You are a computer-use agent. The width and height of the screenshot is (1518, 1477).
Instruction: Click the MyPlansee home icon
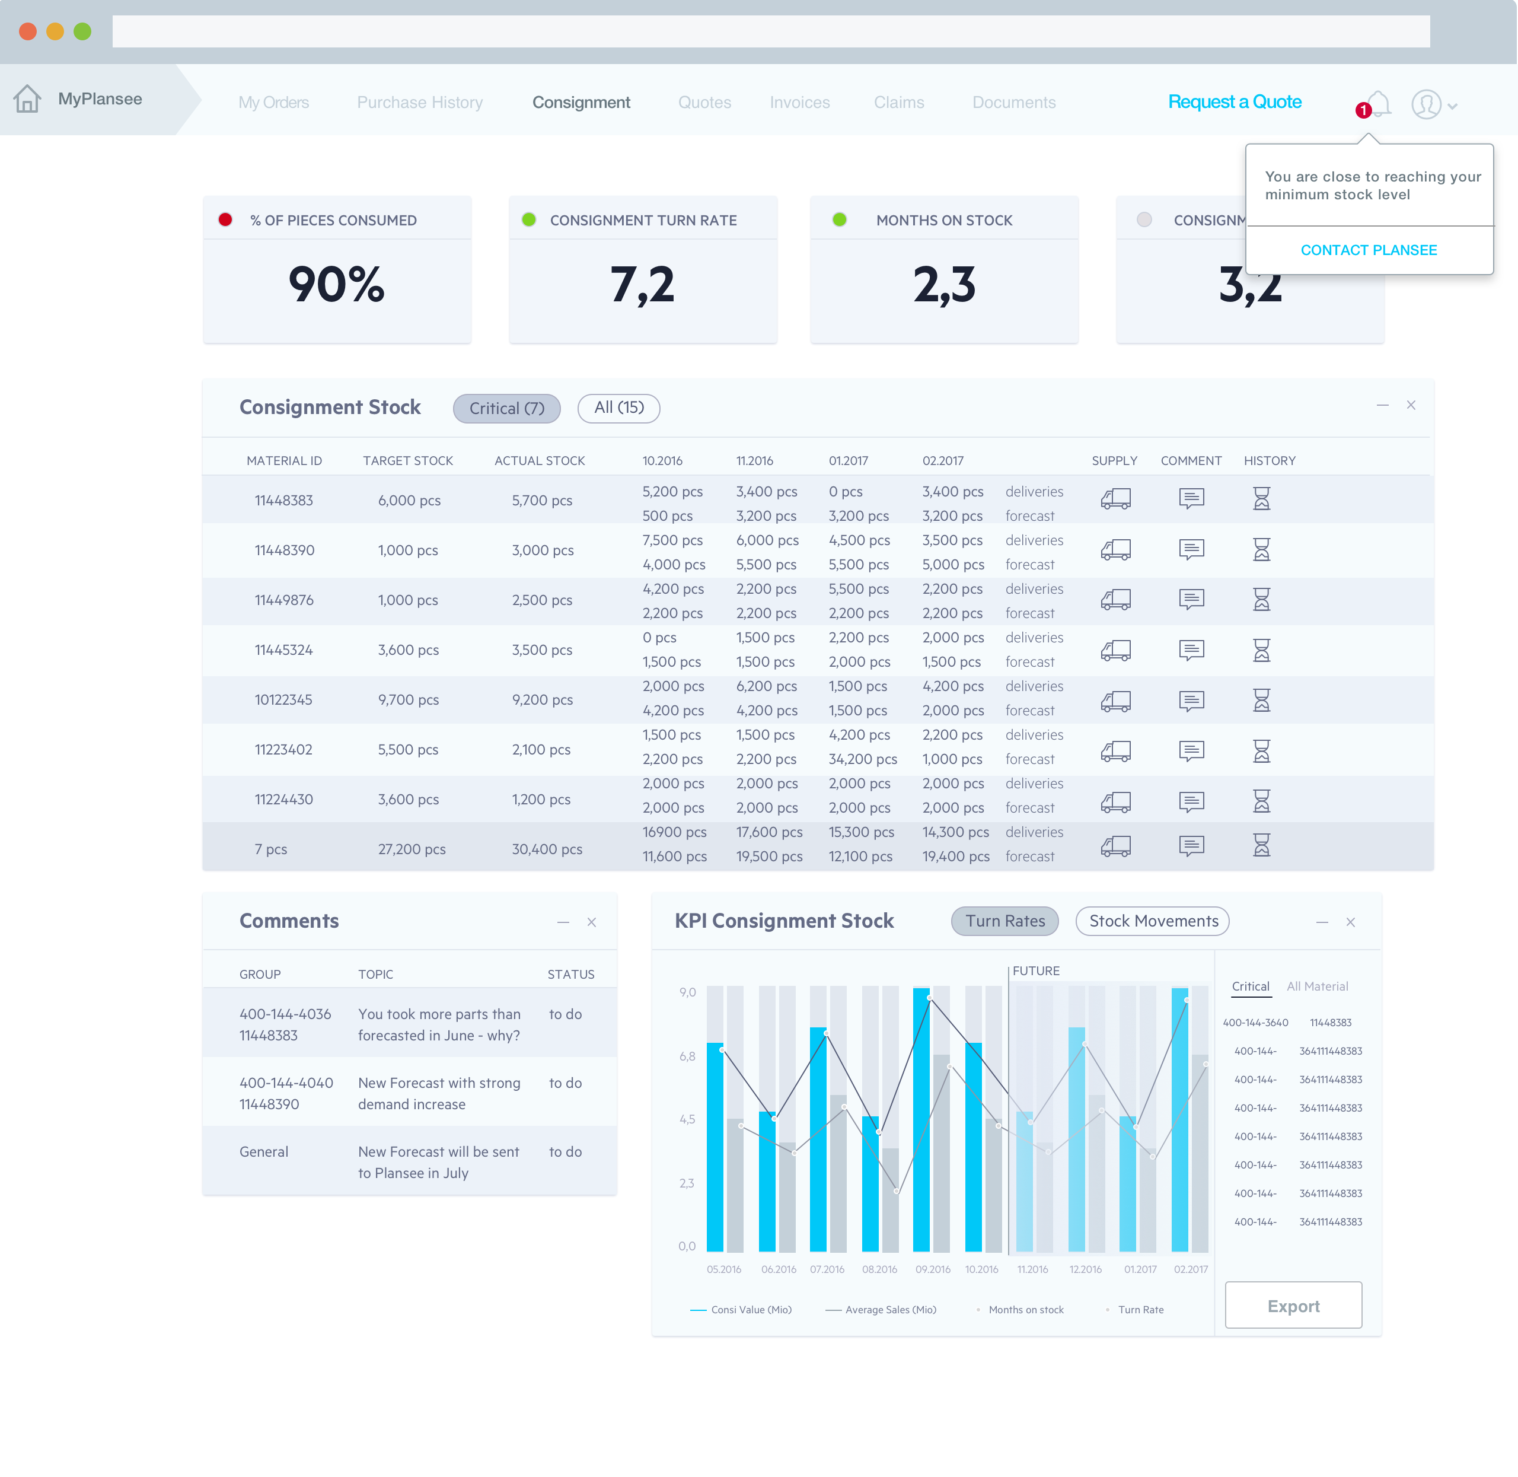(x=28, y=98)
